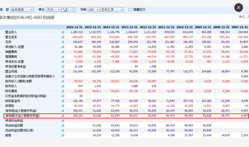The width and height of the screenshot is (249, 147).
Task: Select the 2008-12-31 column header
Action: [221, 27]
